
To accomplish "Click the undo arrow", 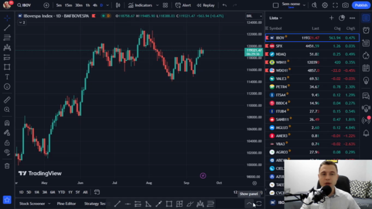I will click(x=224, y=5).
